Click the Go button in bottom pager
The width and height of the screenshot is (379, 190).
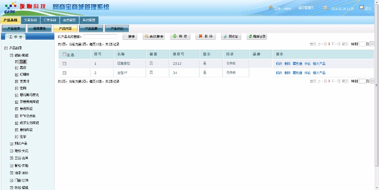click(372, 81)
